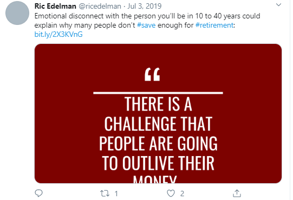Like the tweet with the heart icon

(171, 193)
